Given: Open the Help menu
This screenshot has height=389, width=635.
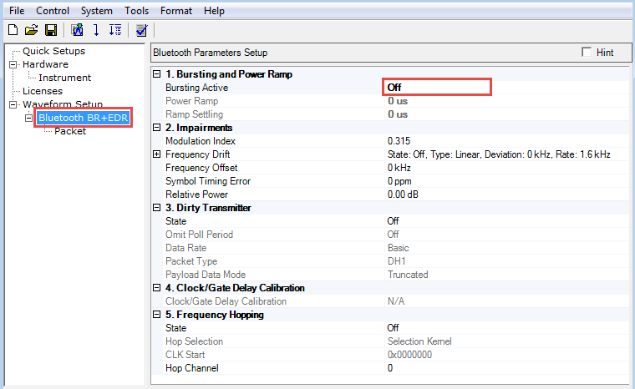Looking at the screenshot, I should click(x=214, y=11).
